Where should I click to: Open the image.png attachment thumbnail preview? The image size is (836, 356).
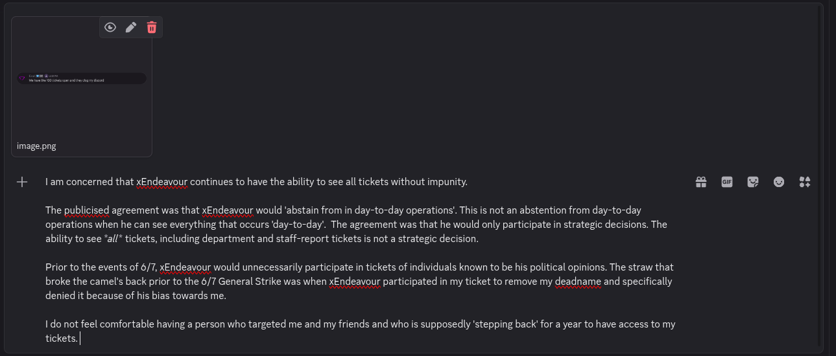82,78
